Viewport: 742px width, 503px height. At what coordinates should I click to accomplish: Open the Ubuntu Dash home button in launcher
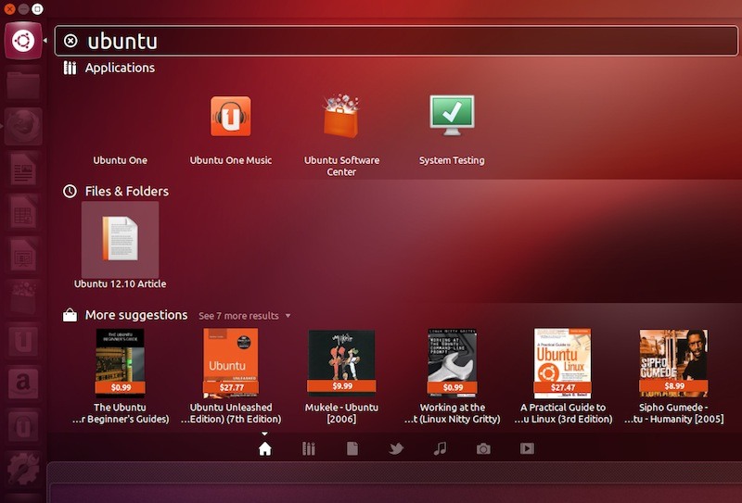tap(23, 41)
